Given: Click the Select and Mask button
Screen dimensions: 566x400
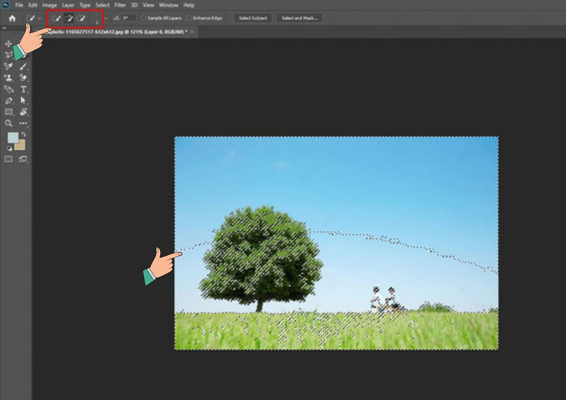Looking at the screenshot, I should click(x=300, y=18).
